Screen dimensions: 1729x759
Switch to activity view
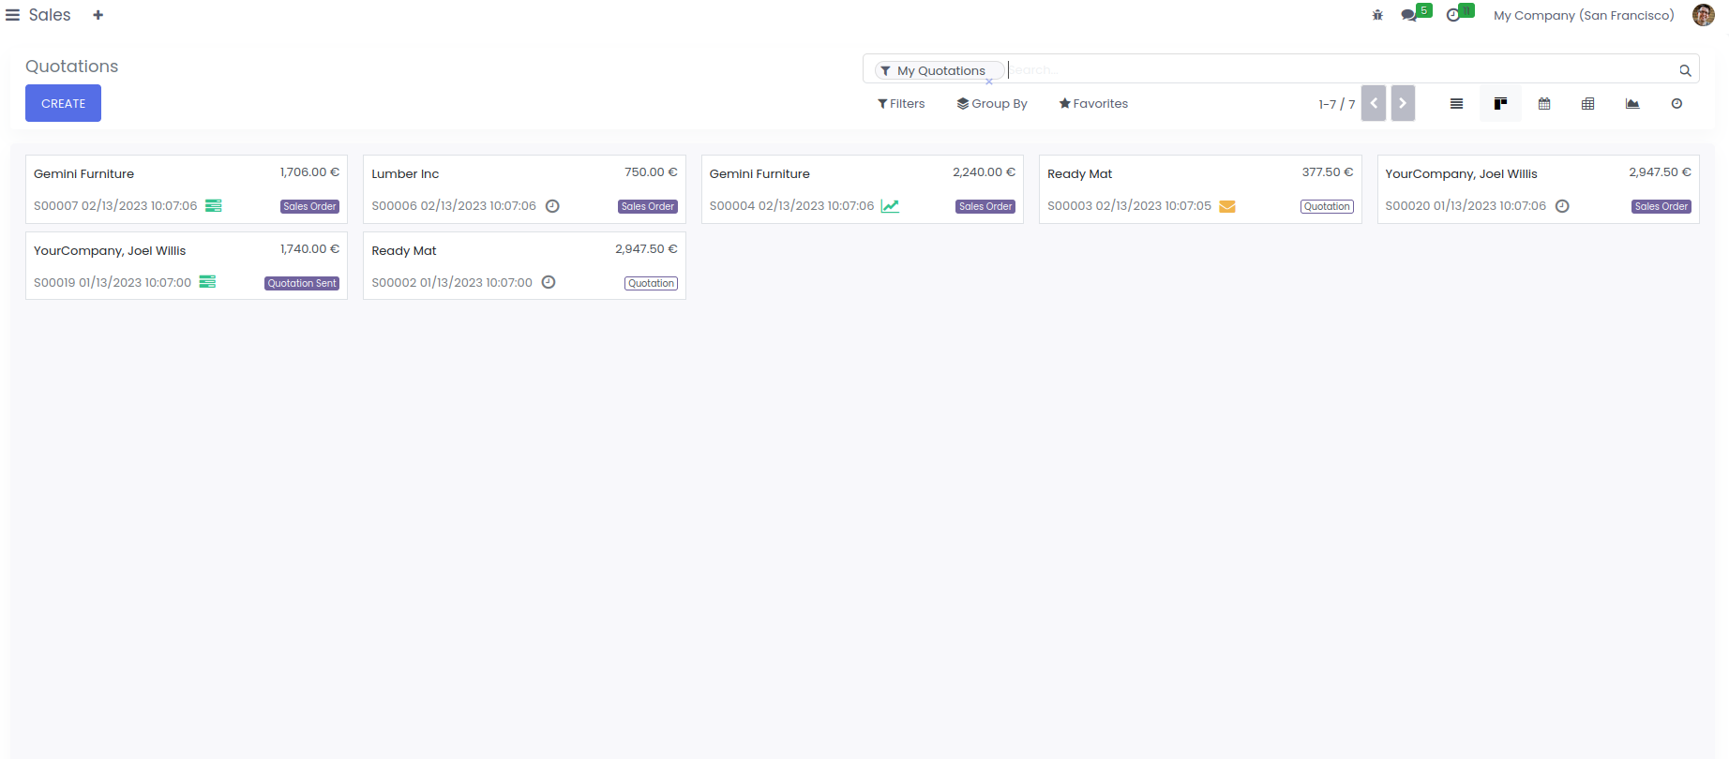(1676, 104)
